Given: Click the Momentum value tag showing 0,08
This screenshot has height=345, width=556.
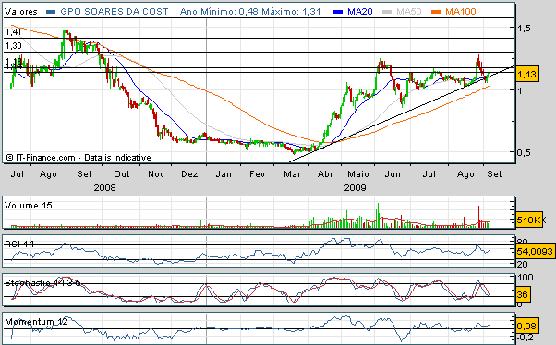Looking at the screenshot, I should (x=527, y=326).
